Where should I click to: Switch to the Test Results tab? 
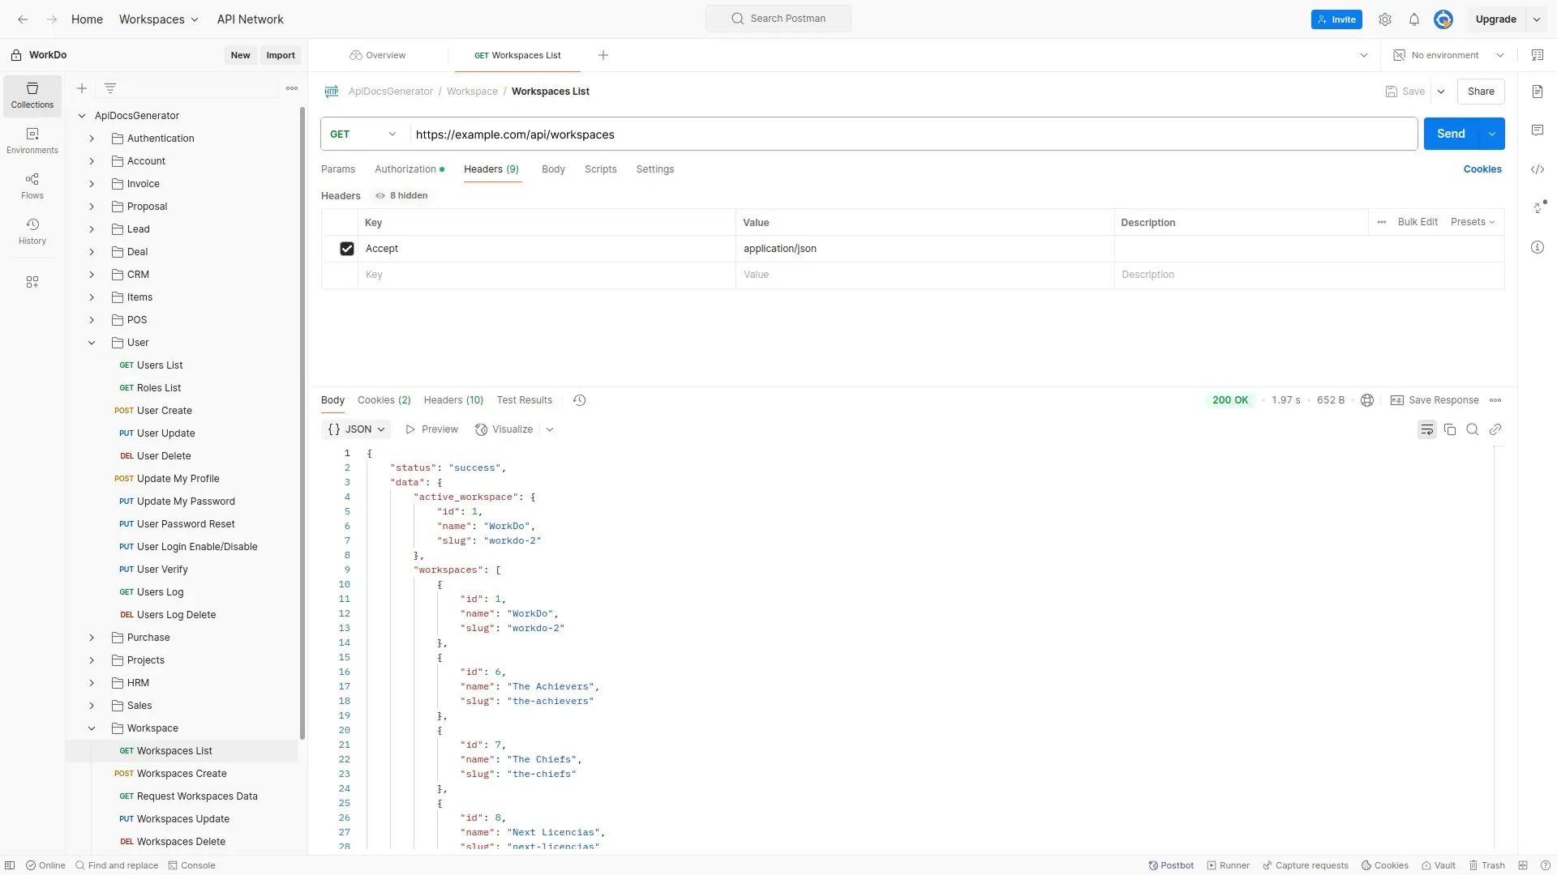click(524, 399)
